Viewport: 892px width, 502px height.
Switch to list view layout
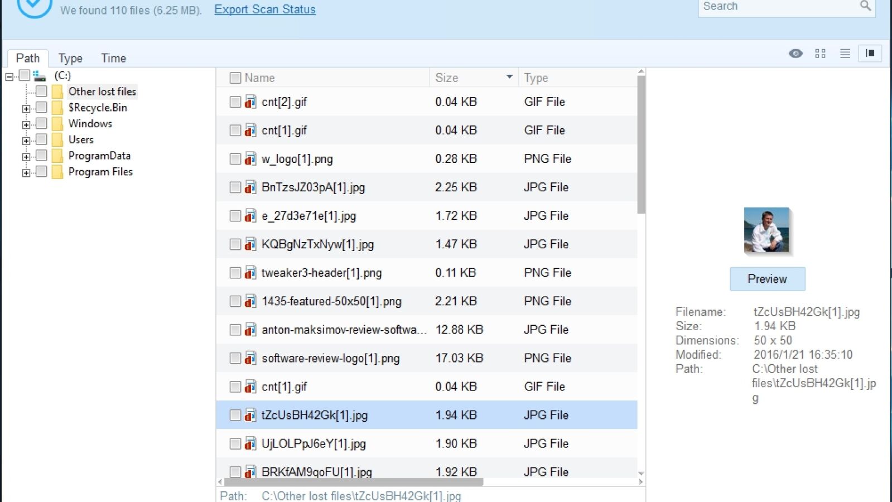click(845, 54)
